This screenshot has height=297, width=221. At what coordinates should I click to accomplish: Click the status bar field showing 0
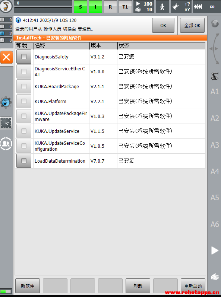tap(43, 3)
